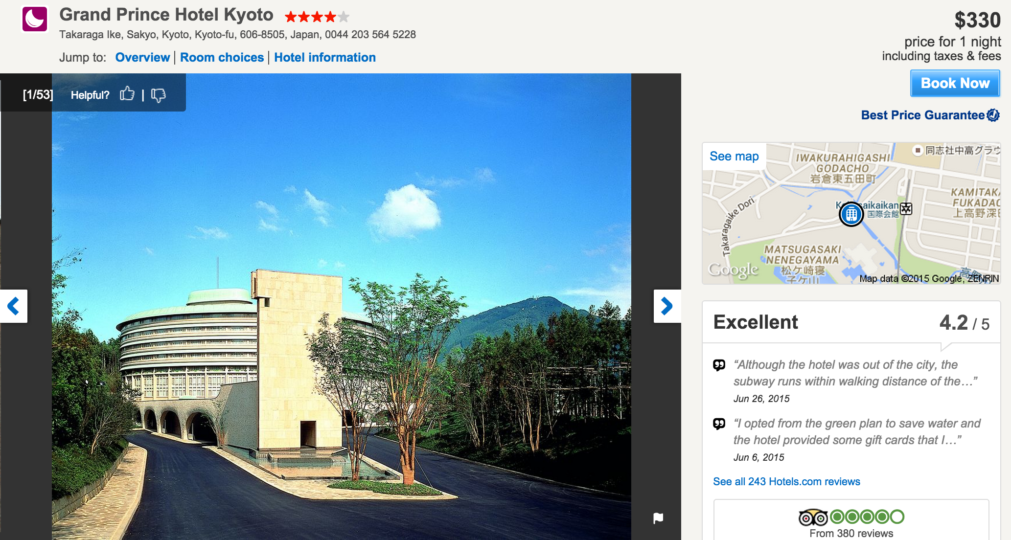The width and height of the screenshot is (1011, 540).
Task: Click the flag icon on the photo
Action: pyautogui.click(x=658, y=518)
